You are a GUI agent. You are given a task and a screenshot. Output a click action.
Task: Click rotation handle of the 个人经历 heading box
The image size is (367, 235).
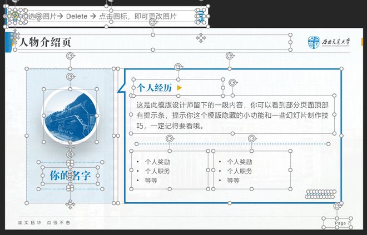pyautogui.click(x=178, y=67)
